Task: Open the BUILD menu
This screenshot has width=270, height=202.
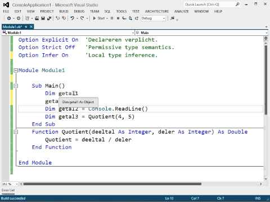Action: [x=64, y=11]
